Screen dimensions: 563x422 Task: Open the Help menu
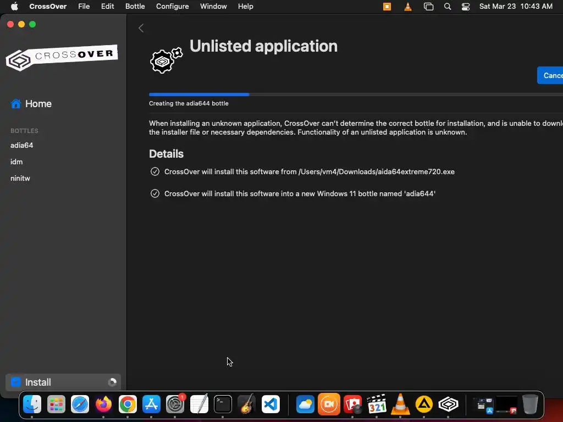[x=246, y=7]
